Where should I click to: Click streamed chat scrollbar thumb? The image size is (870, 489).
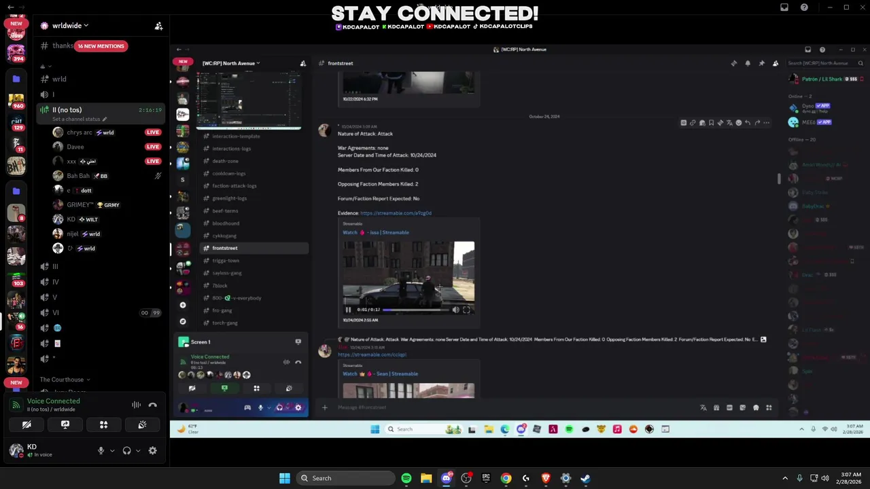point(779,179)
